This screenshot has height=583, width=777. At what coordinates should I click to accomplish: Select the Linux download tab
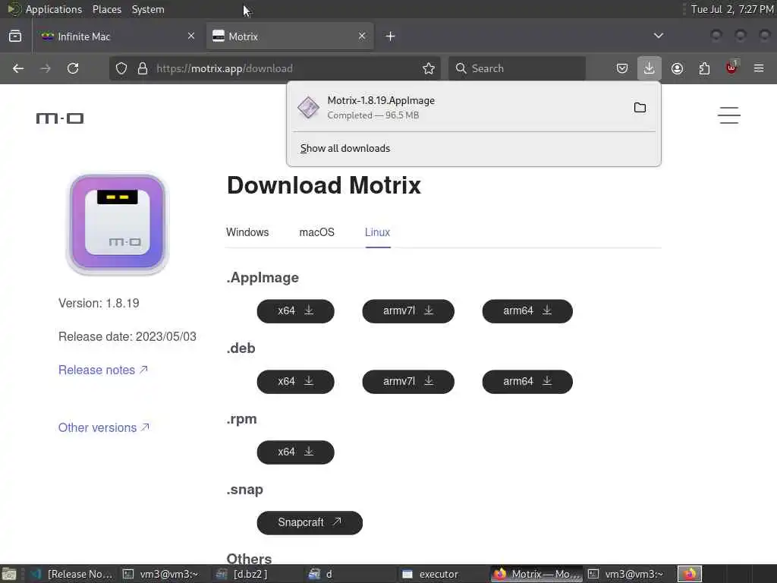coord(378,232)
